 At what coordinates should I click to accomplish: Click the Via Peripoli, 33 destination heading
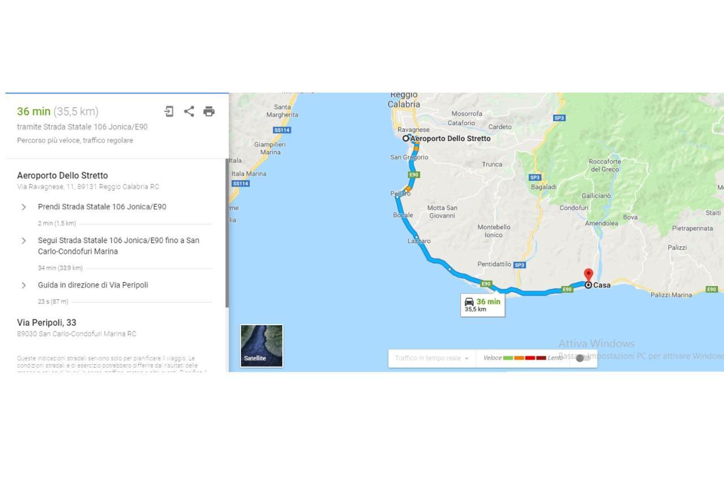click(46, 322)
